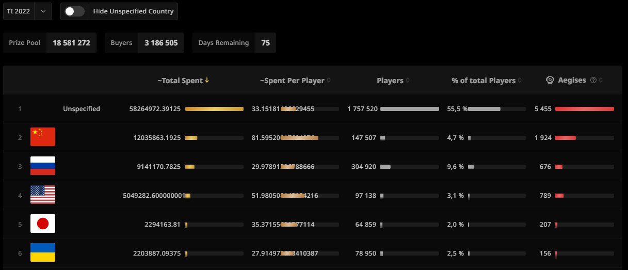Click the Aegises help question mark icon

click(x=593, y=81)
